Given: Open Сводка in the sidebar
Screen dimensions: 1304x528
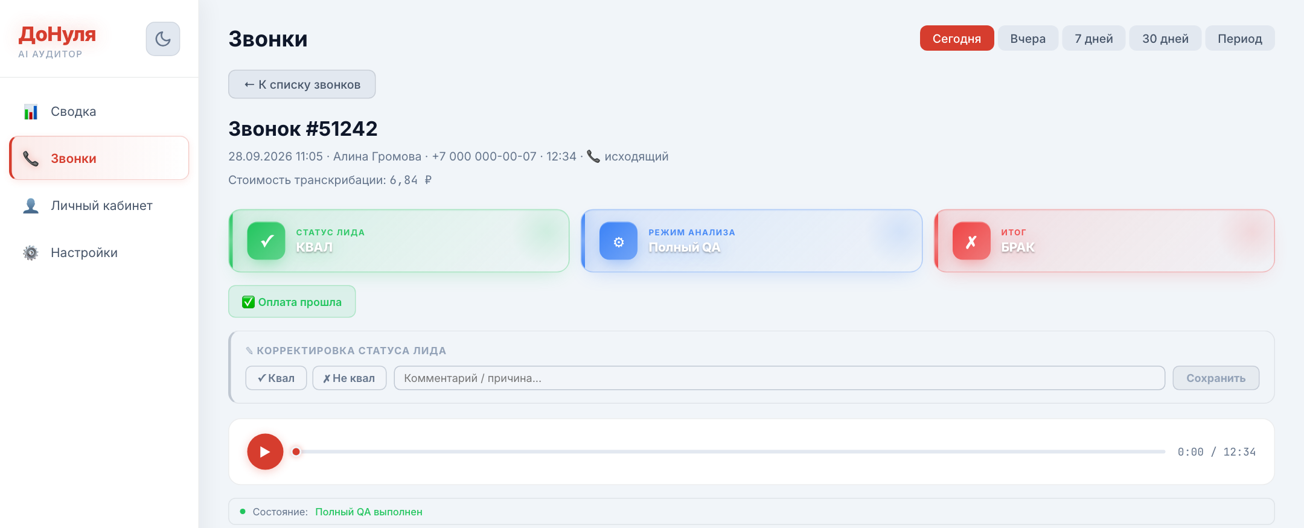Looking at the screenshot, I should [x=99, y=112].
